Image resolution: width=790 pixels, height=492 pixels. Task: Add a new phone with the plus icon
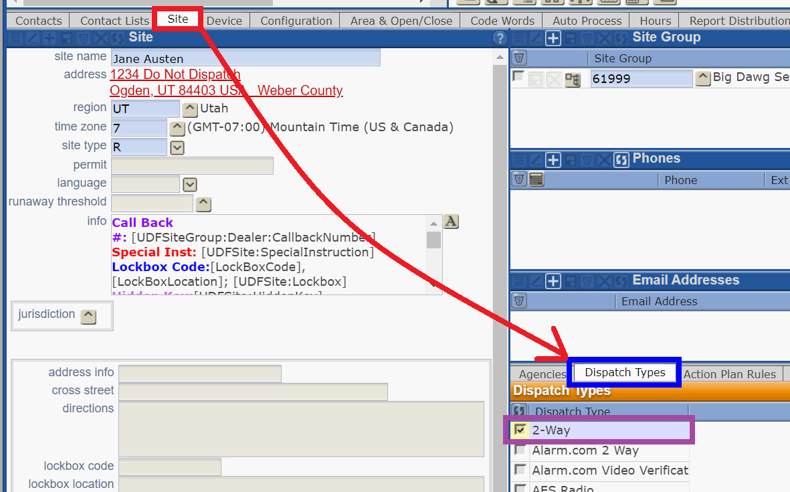553,160
